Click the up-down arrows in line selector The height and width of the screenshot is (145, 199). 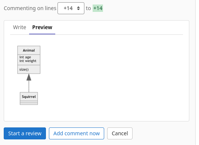click(78, 8)
